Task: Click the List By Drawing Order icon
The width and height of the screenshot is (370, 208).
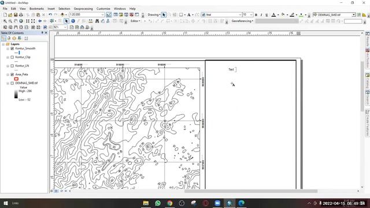Action: click(x=4, y=38)
